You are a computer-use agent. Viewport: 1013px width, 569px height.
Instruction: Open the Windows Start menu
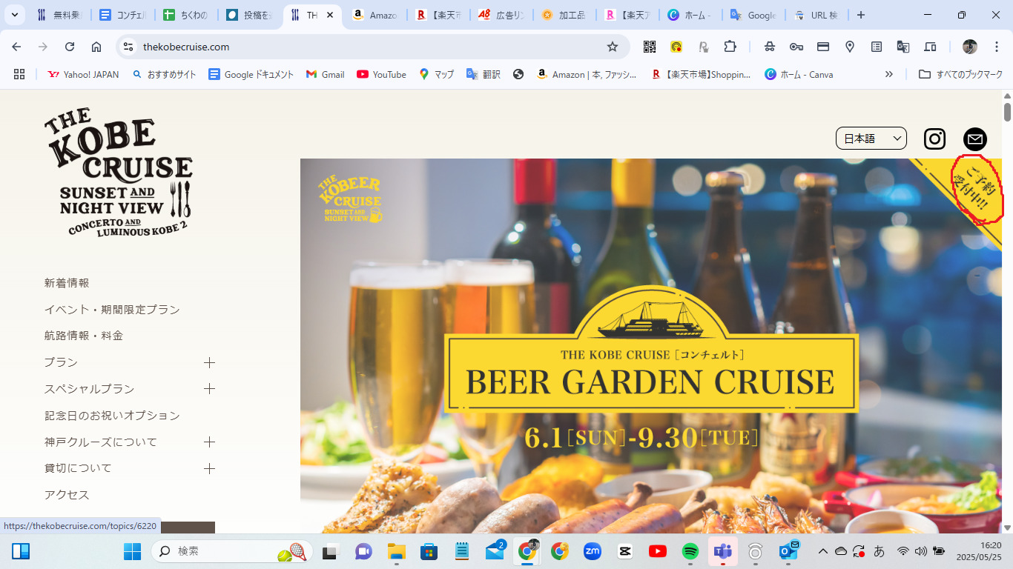pyautogui.click(x=132, y=551)
